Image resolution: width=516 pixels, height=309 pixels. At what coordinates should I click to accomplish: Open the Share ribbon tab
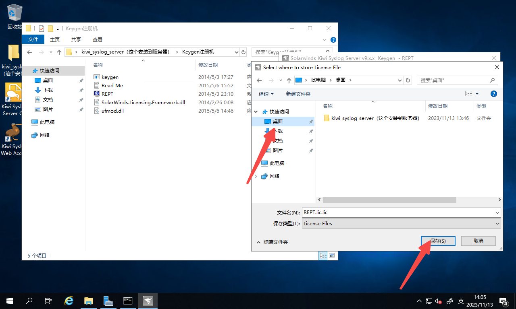pyautogui.click(x=76, y=39)
